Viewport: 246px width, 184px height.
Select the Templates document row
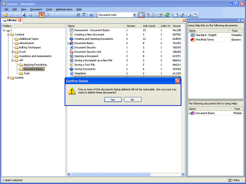[124, 73]
